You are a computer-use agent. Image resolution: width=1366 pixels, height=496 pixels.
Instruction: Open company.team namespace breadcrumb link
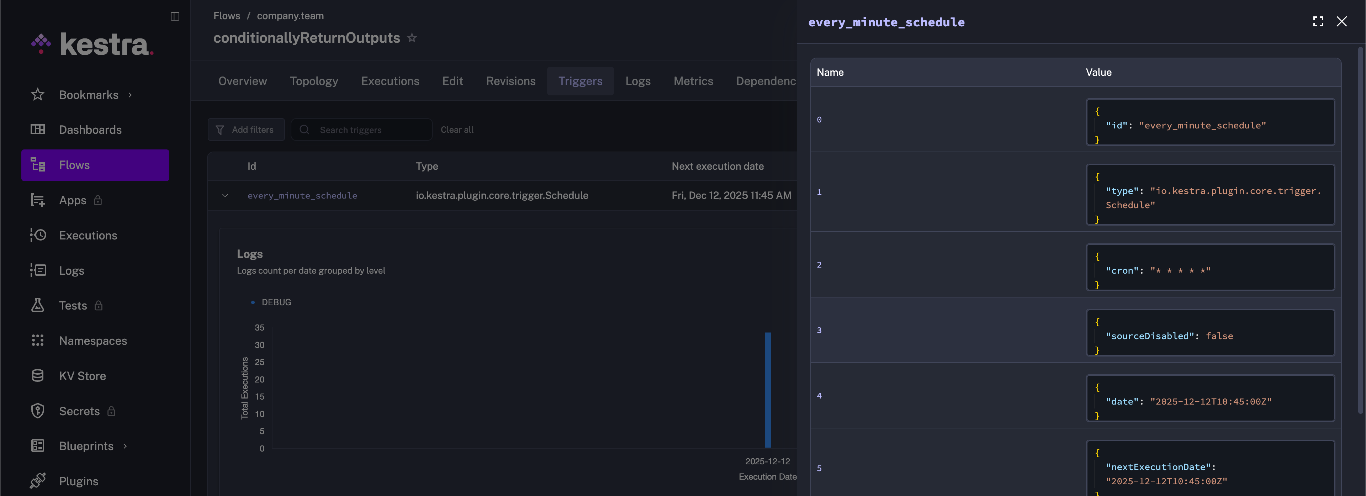tap(290, 16)
